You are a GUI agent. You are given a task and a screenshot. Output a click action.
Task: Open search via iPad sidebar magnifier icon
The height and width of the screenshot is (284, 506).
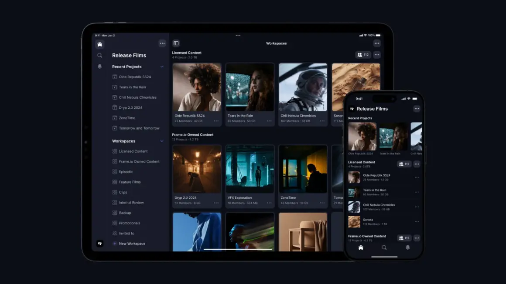pos(100,55)
